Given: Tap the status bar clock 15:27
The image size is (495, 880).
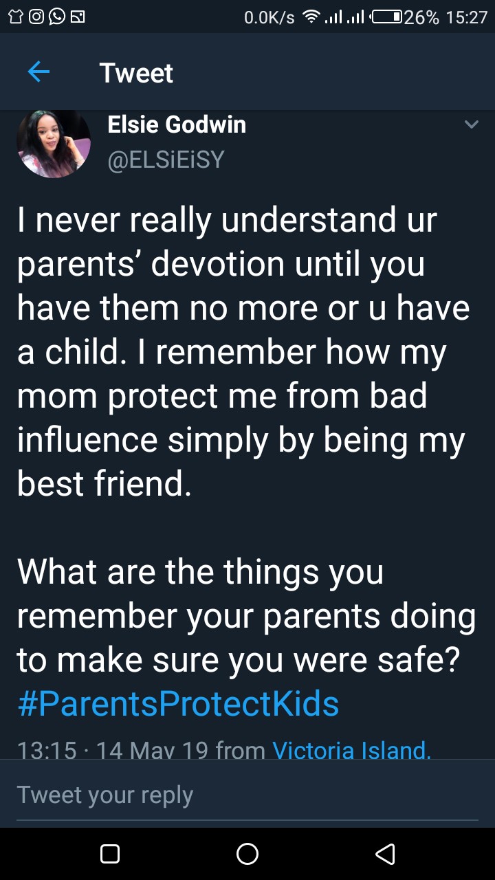Looking at the screenshot, I should pyautogui.click(x=466, y=17).
